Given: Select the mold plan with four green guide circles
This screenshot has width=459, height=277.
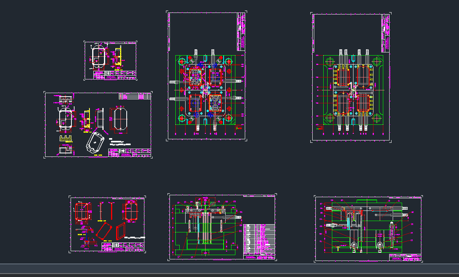Looking at the screenshot, I should pos(353,90).
